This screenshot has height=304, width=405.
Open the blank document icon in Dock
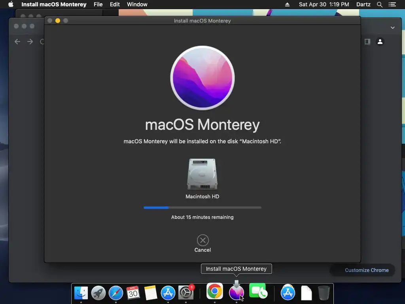(x=307, y=293)
